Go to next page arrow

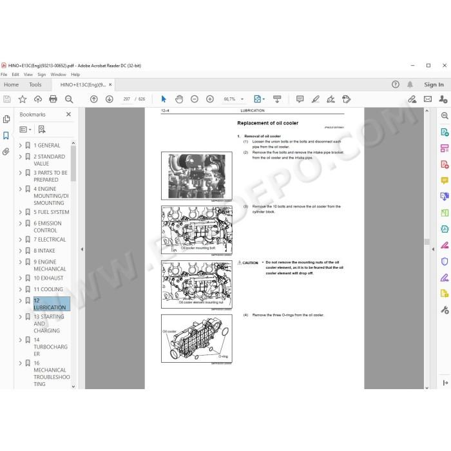pos(110,99)
